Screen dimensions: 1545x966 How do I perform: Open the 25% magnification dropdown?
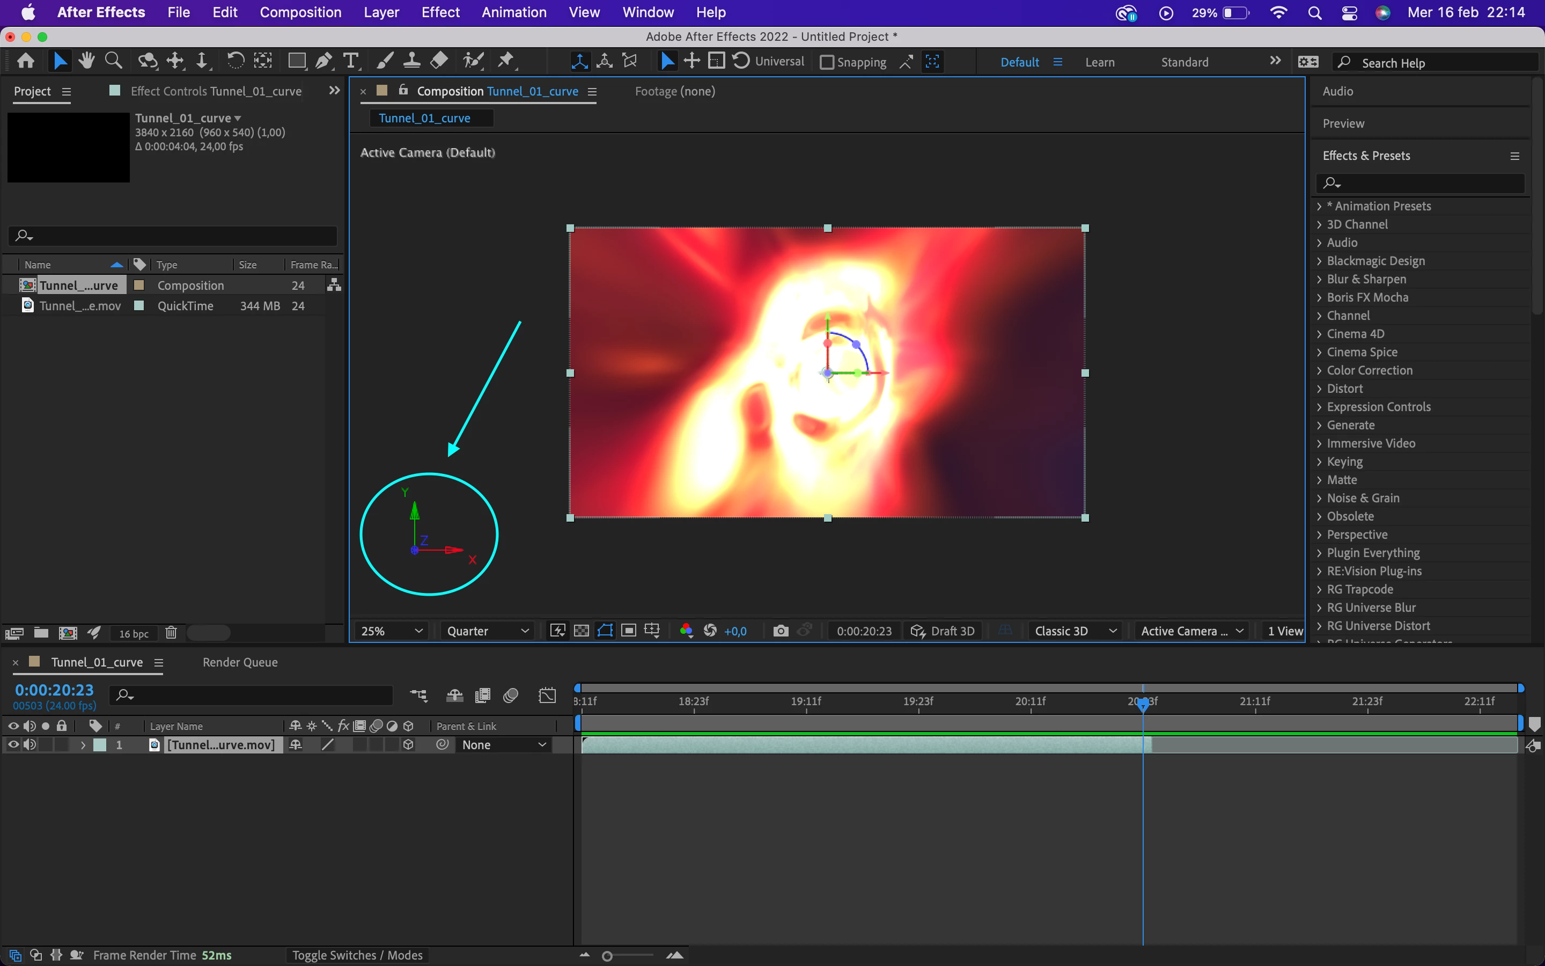[392, 631]
